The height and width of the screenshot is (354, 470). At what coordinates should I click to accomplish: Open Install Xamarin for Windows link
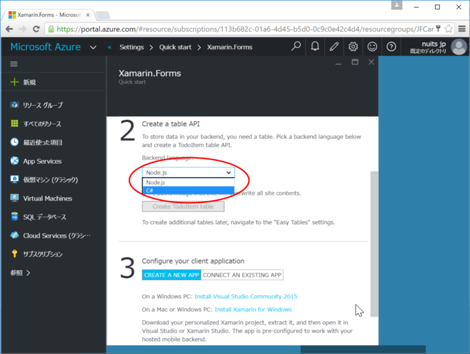click(x=253, y=309)
